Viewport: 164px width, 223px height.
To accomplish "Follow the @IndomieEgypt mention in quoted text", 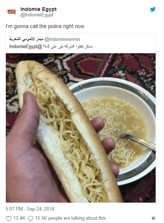I will pos(26,47).
